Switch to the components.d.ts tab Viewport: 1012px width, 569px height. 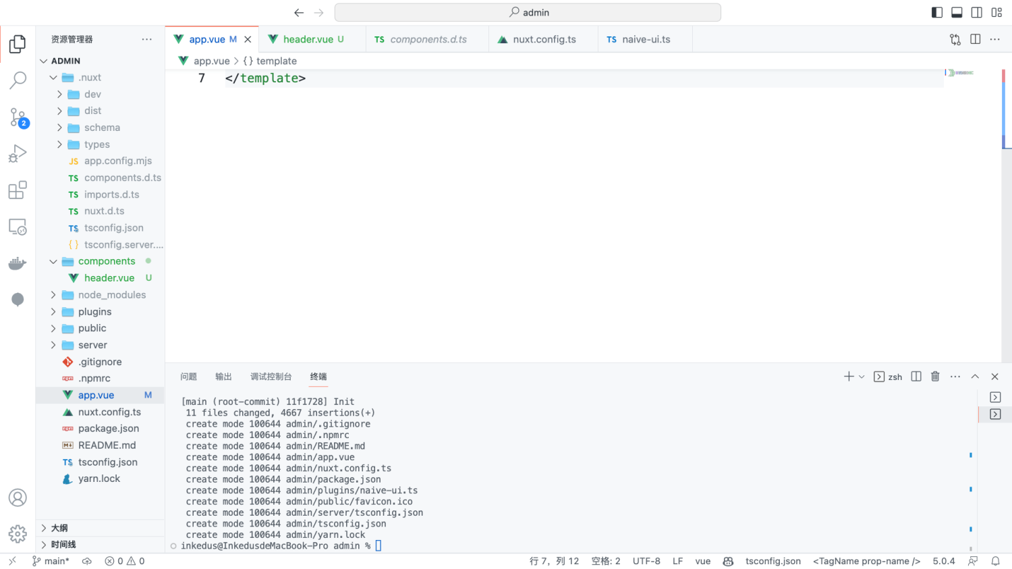pyautogui.click(x=428, y=39)
